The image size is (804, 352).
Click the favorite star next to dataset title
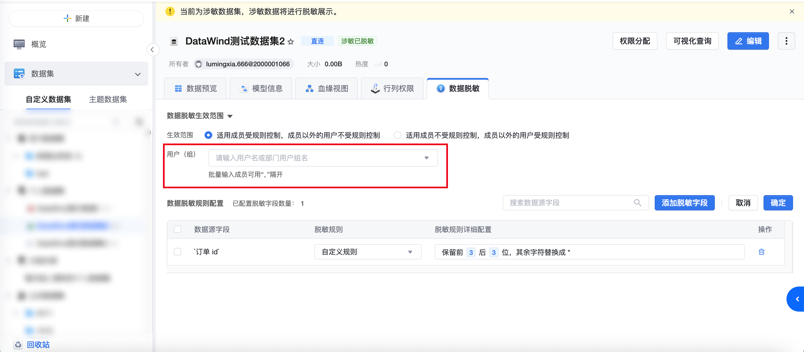[291, 41]
